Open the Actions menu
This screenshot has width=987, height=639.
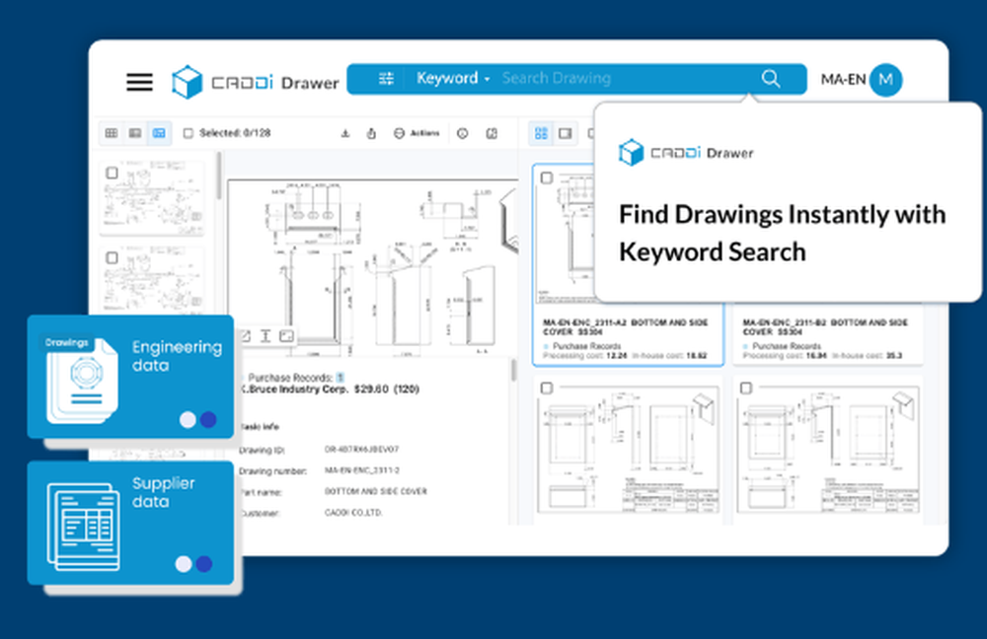(x=417, y=133)
